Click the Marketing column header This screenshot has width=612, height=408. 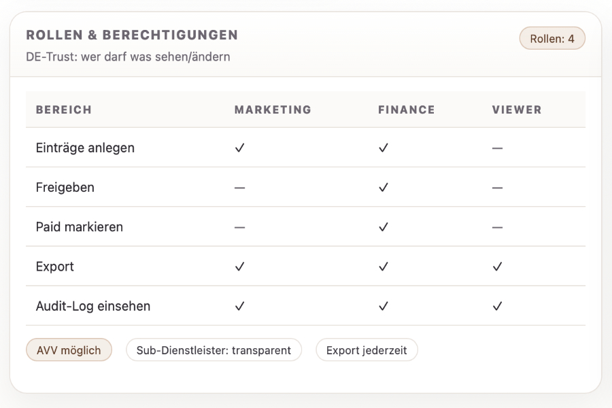coord(273,109)
